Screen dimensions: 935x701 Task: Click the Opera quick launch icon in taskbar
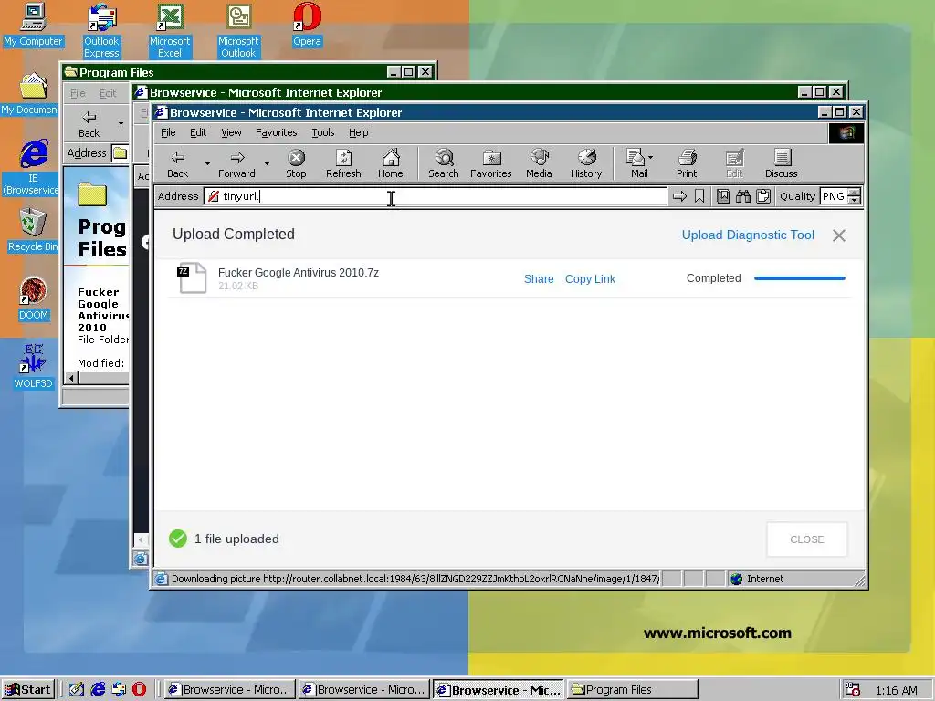[x=139, y=689]
